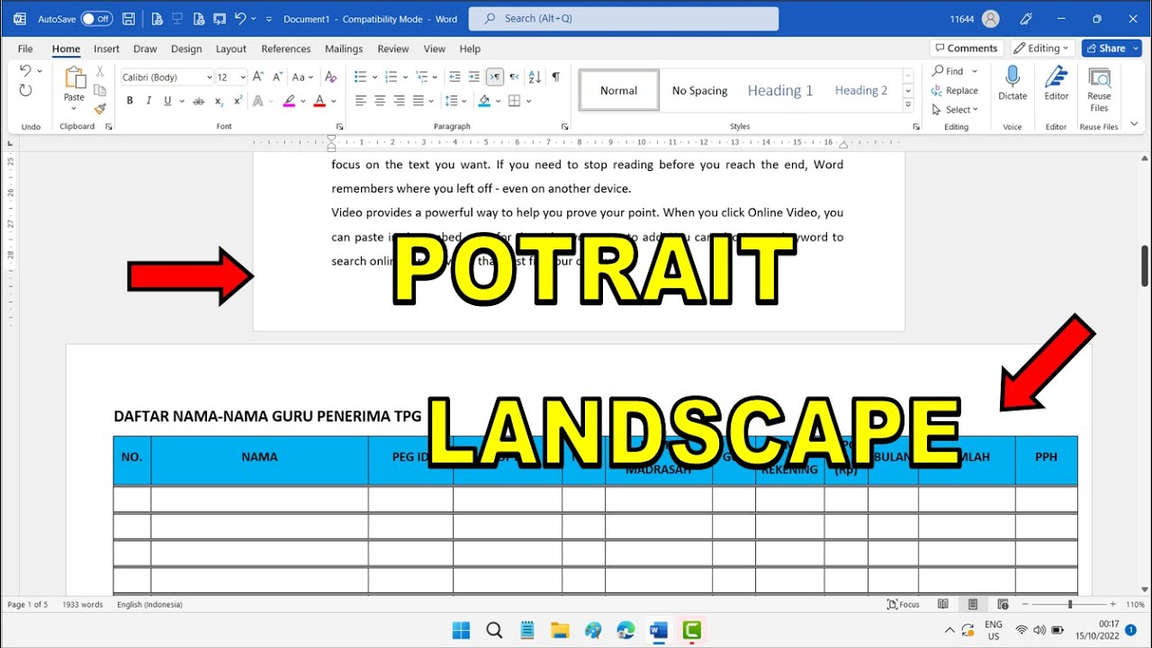Viewport: 1152px width, 648px height.
Task: Expand the Styles gallery more arrow
Action: [x=908, y=106]
